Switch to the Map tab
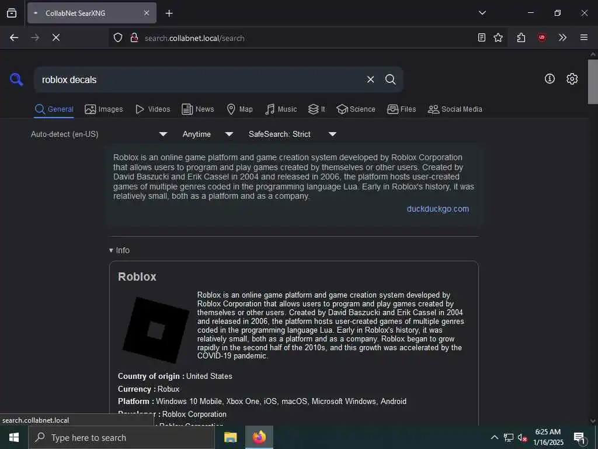 240,109
